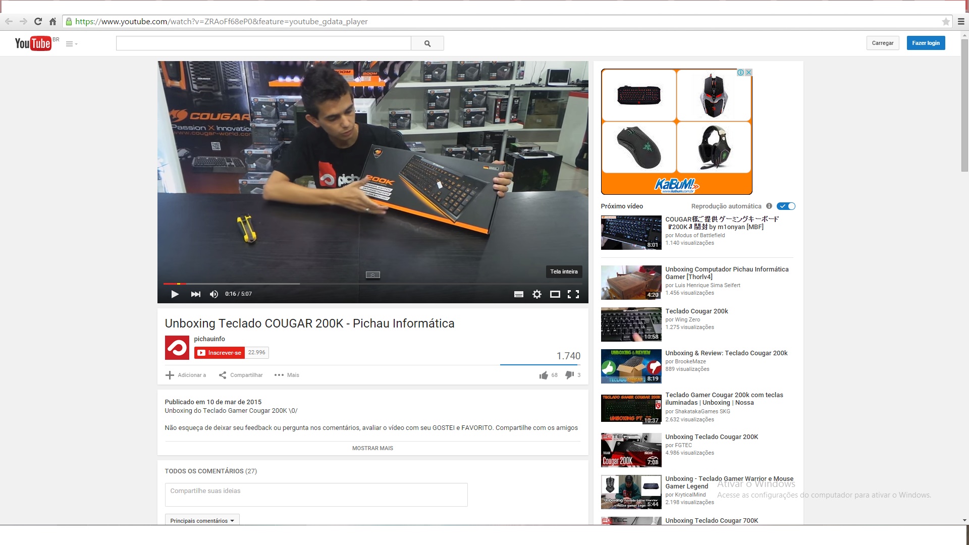Open Unboxing Teclado Cougar 200K by FGTEC
Screen dimensions: 969x545
point(712,437)
